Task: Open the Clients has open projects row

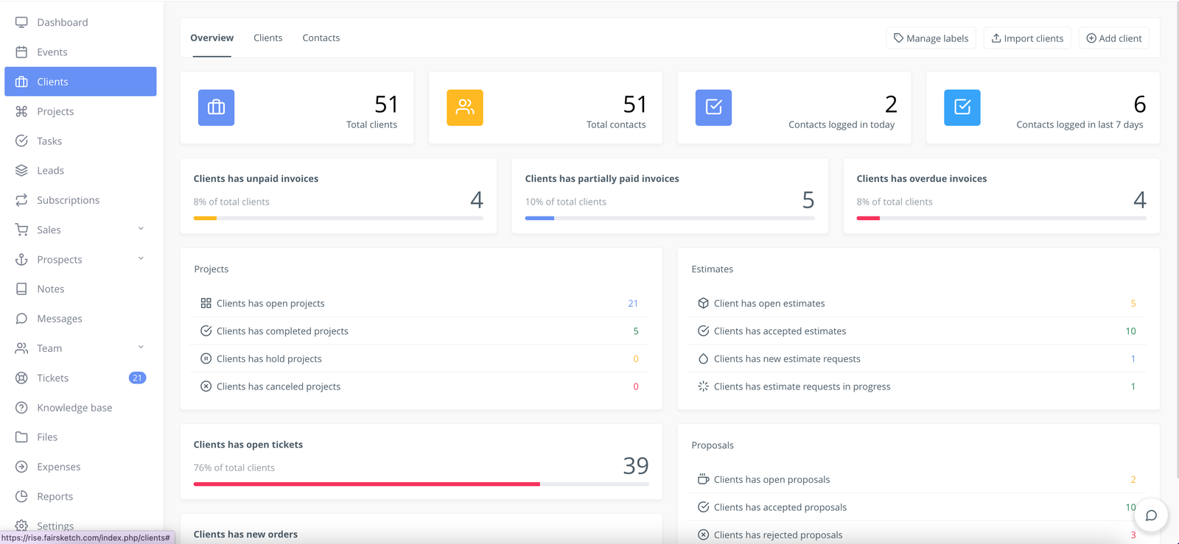Action: coord(270,303)
